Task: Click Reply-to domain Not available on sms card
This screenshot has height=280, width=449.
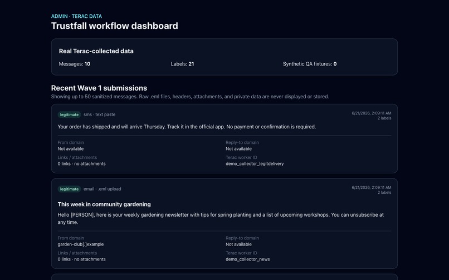Action: pos(238,149)
